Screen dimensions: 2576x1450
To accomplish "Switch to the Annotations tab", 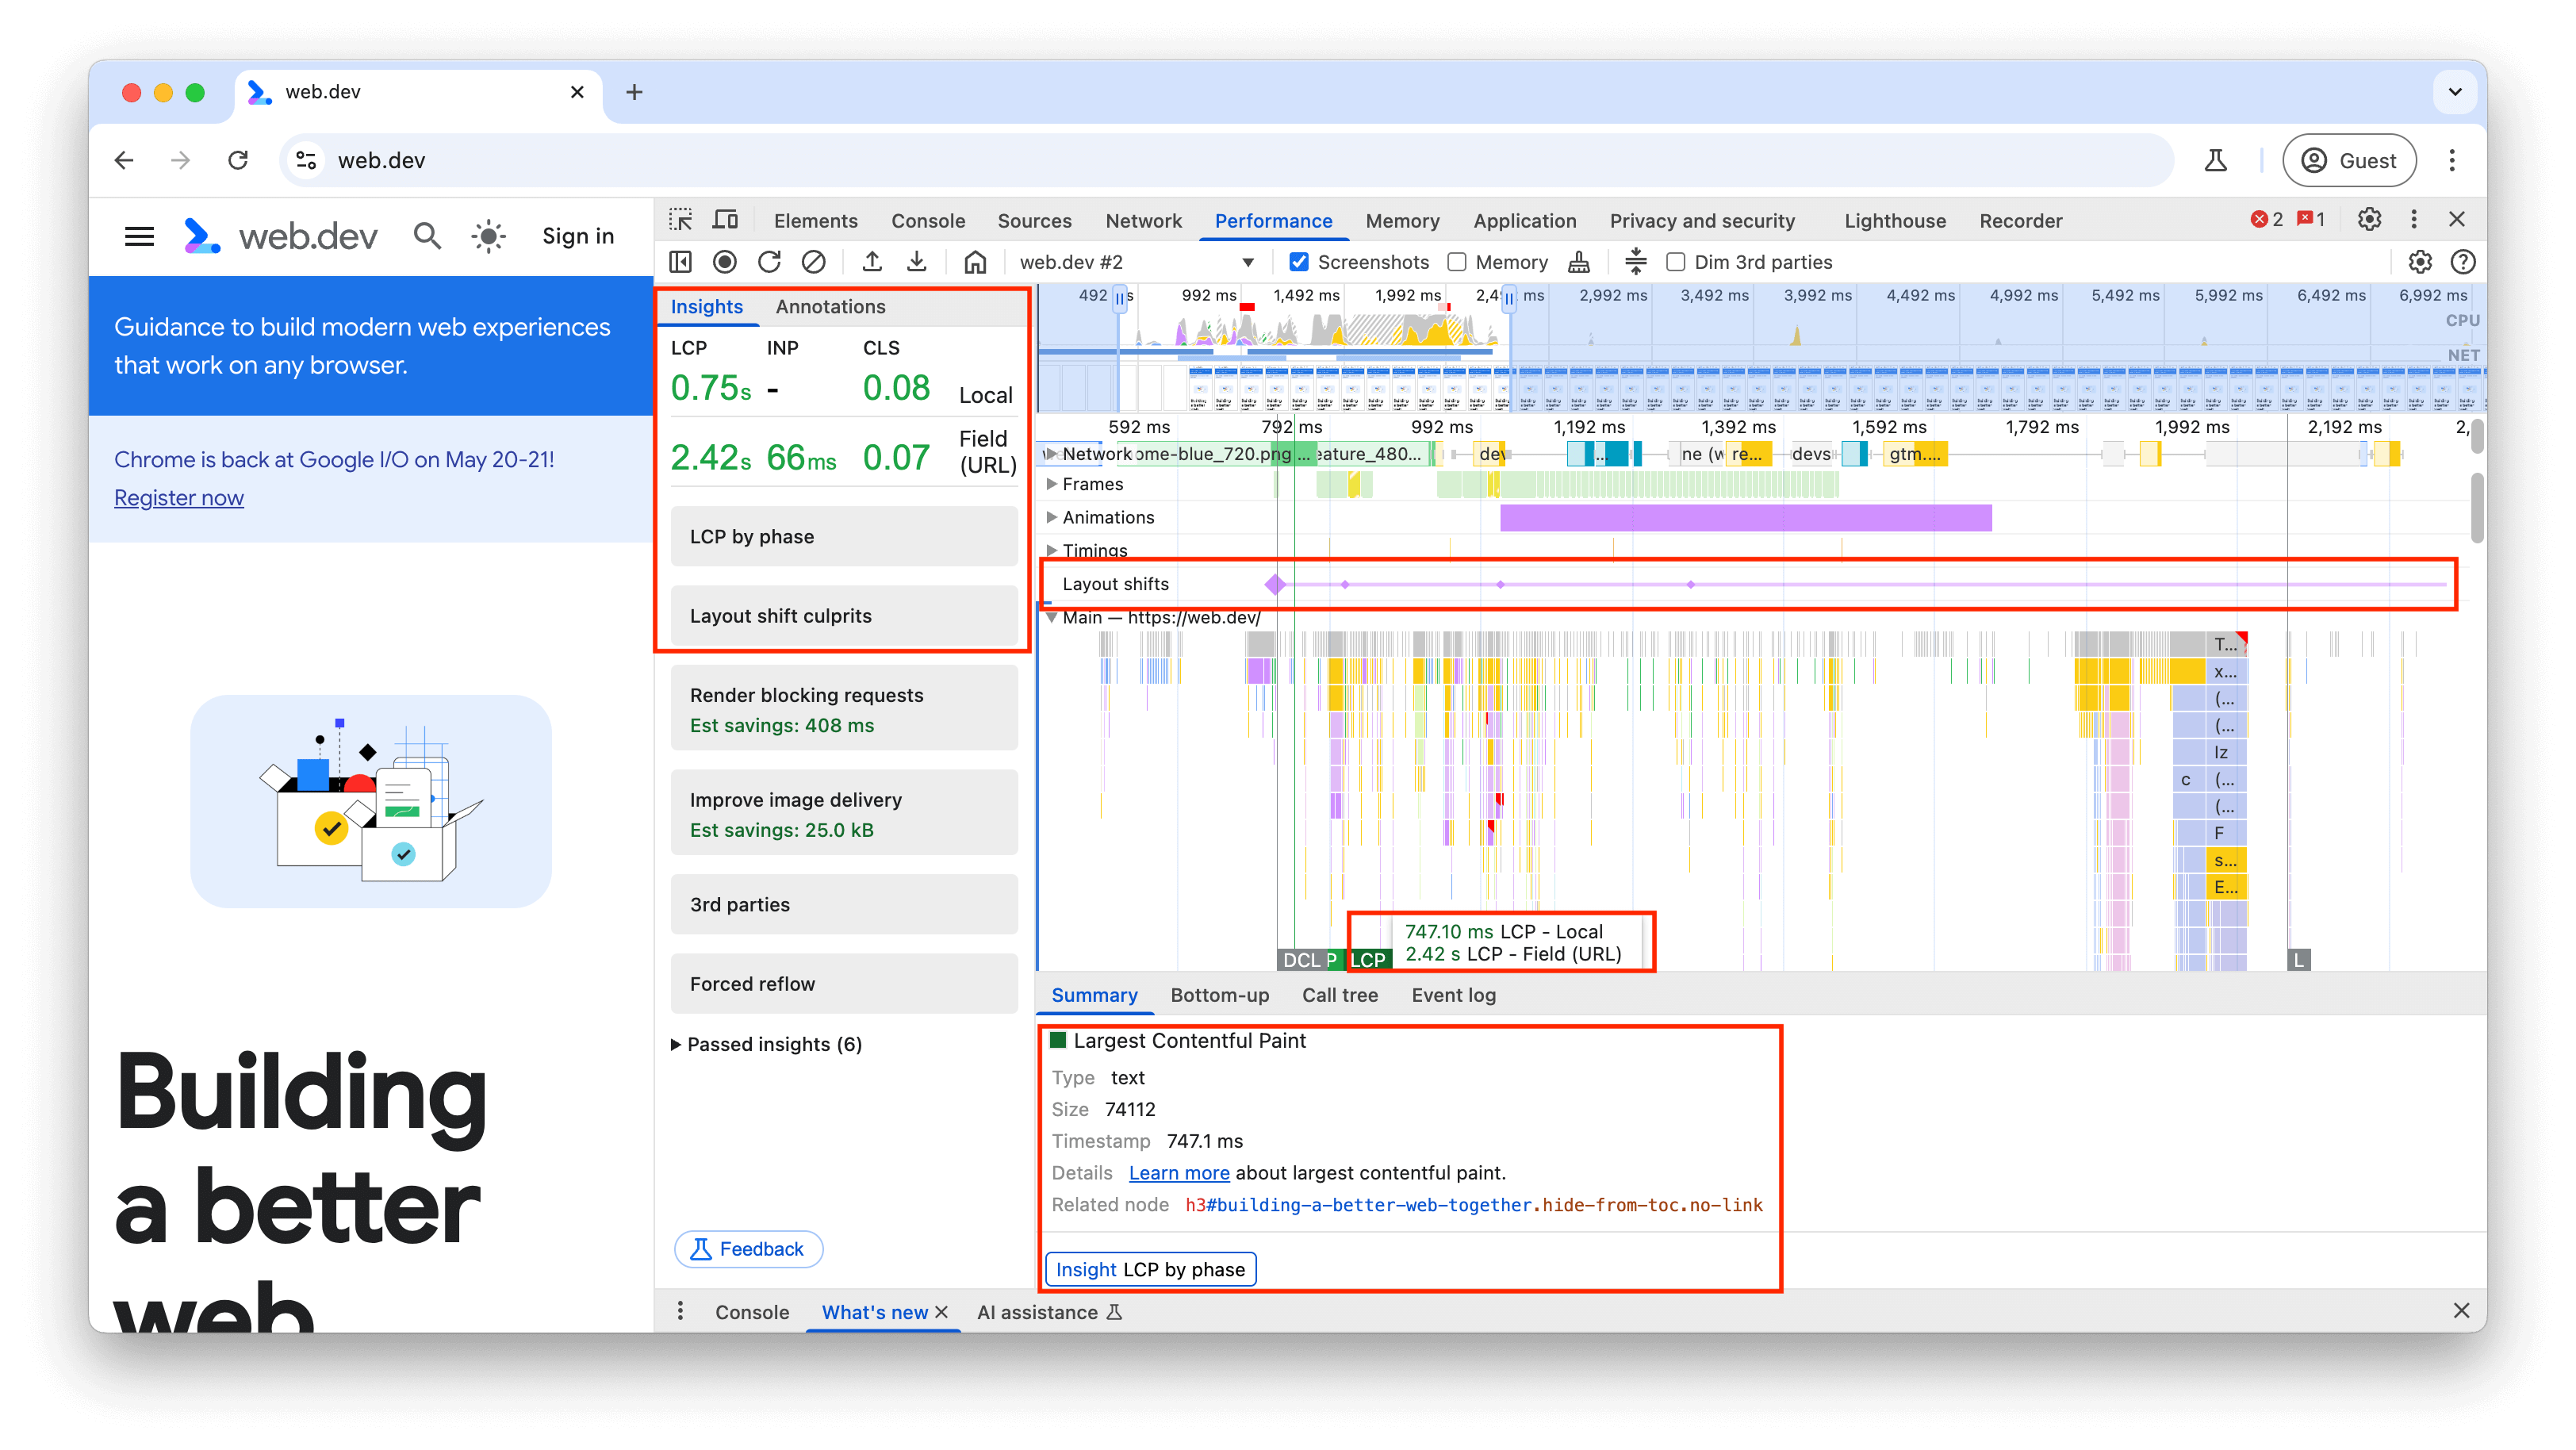I will point(831,306).
